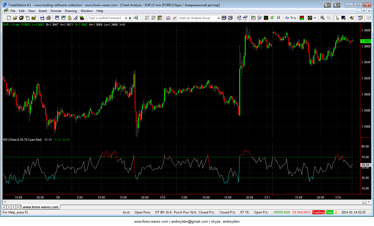Click the horizontal scrollbar thumb below chart
The width and height of the screenshot is (374, 226).
click(364, 202)
